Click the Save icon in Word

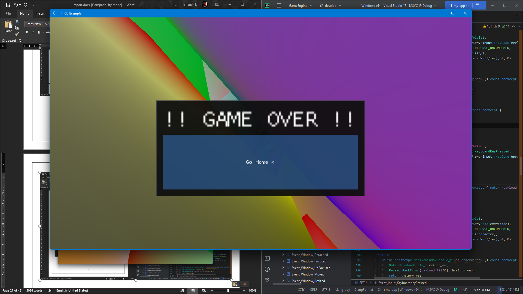pos(8,5)
